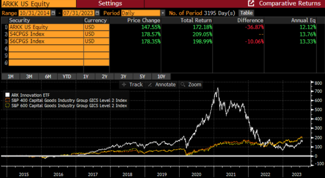Screen dimensions: 325x178
Task: Open the start date calendar picker
Action: (x=54, y=13)
